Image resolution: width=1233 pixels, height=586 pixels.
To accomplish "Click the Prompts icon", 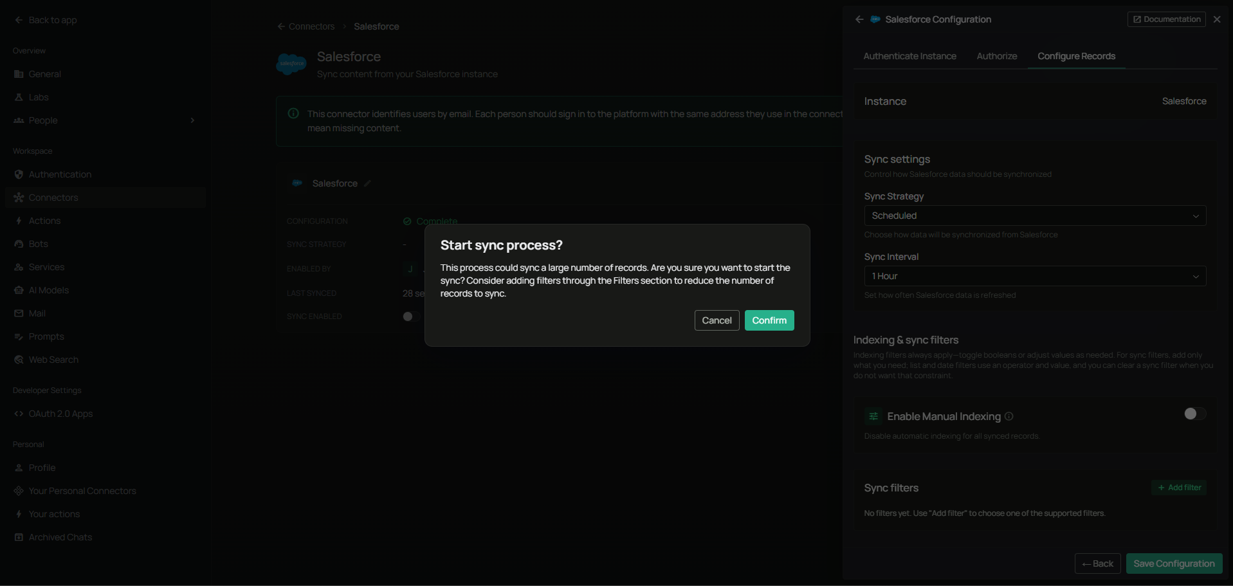I will point(19,336).
